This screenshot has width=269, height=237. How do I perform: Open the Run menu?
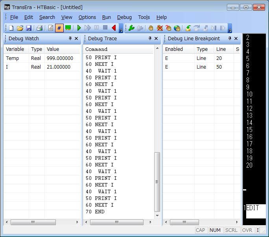[x=107, y=17]
